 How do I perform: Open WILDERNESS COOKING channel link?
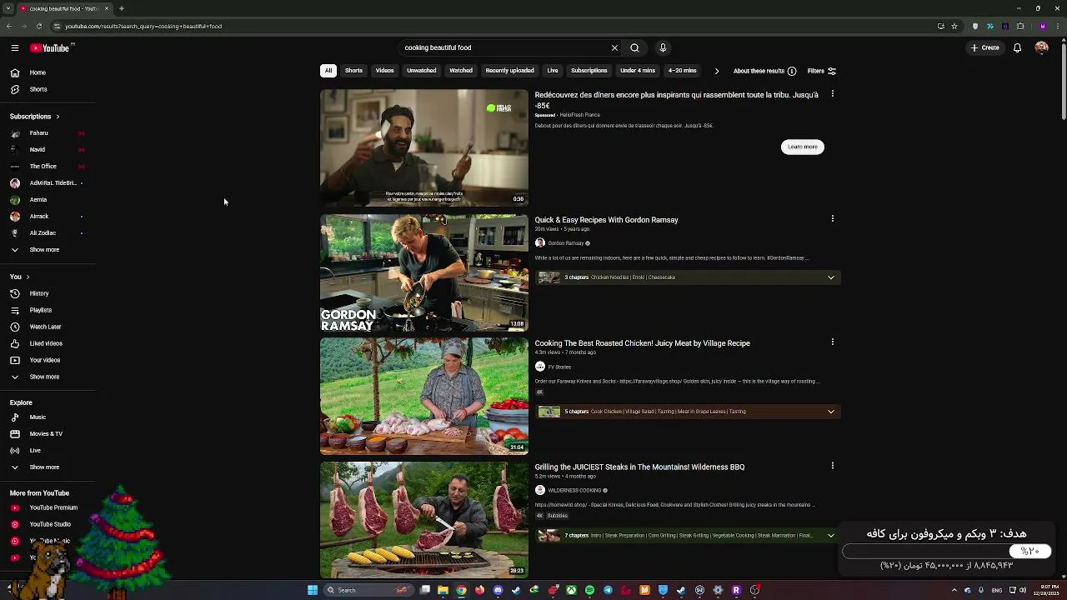574,490
